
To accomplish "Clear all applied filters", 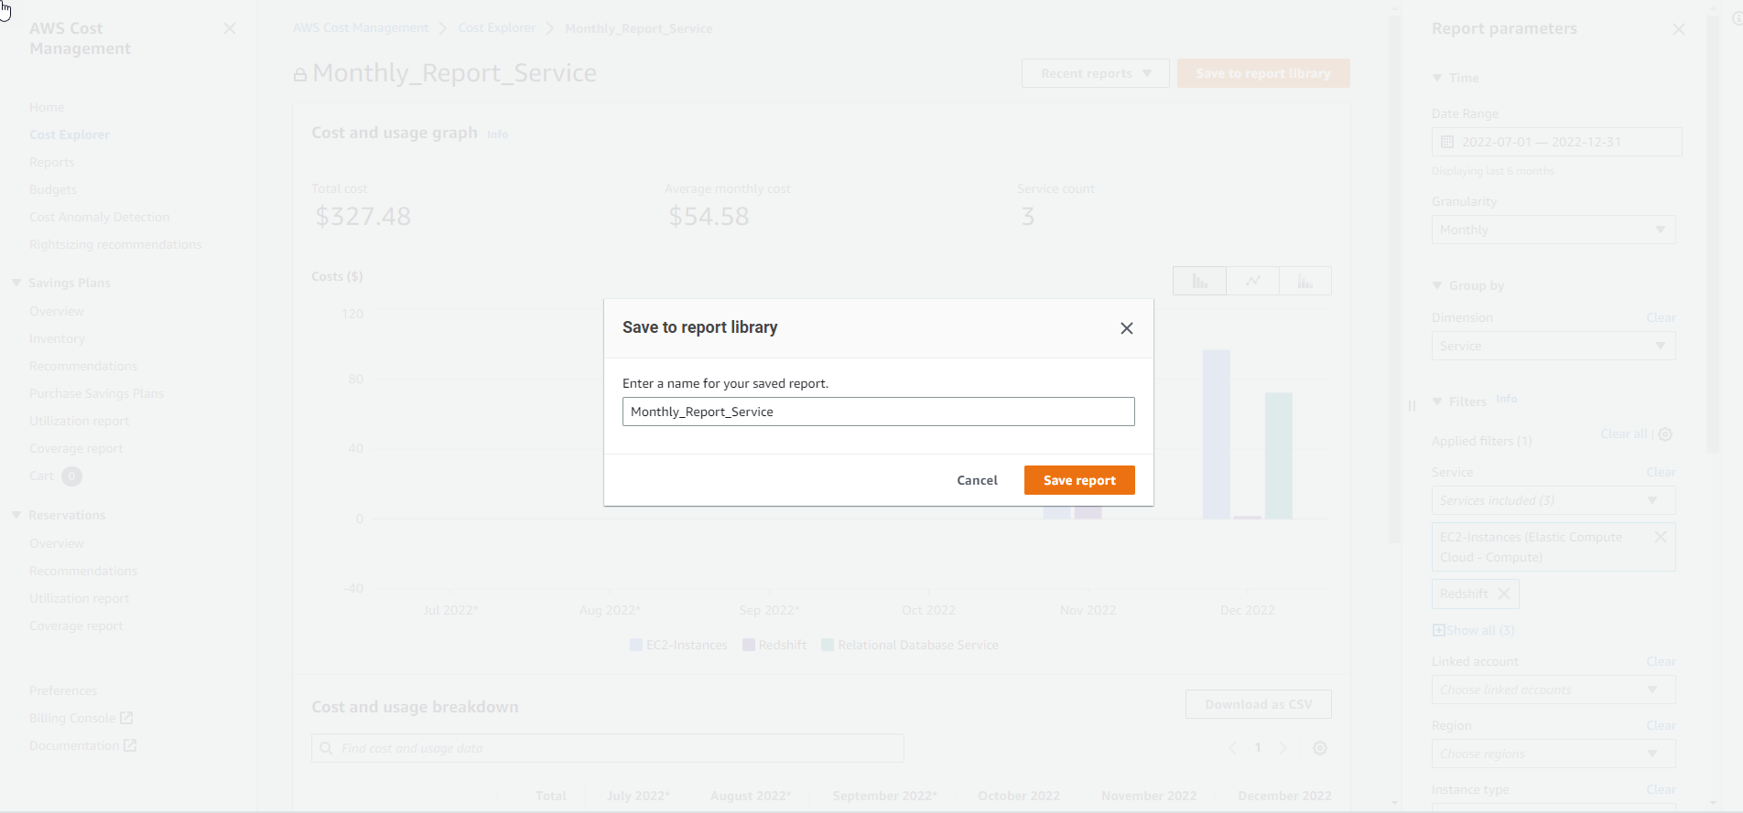I will point(1624,433).
